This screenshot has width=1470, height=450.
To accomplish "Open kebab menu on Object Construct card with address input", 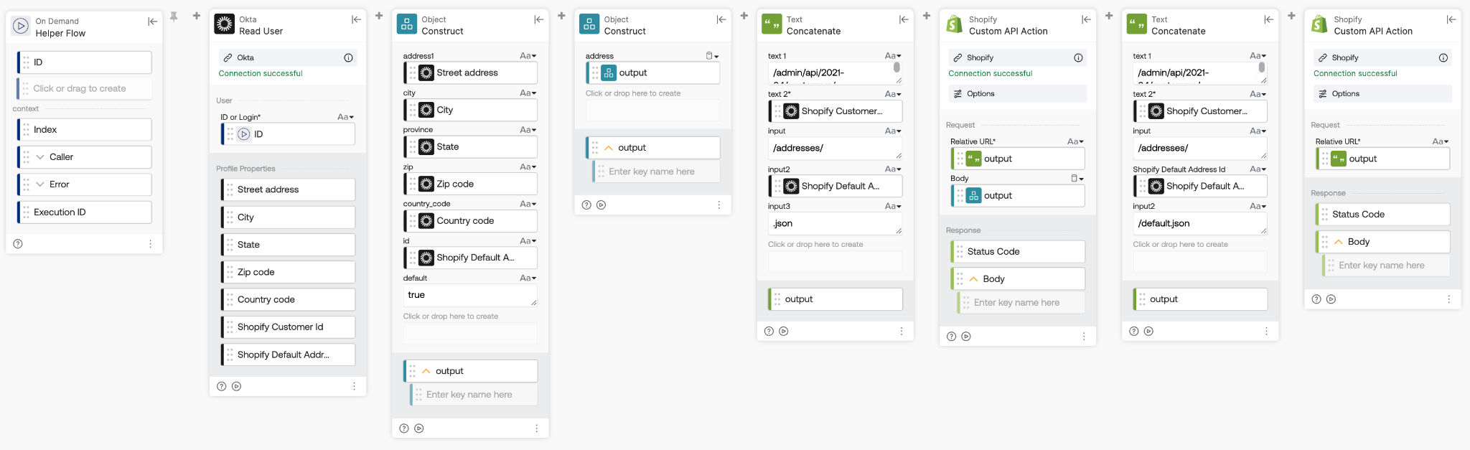I will point(718,205).
